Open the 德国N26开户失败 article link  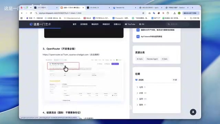(x=157, y=30)
